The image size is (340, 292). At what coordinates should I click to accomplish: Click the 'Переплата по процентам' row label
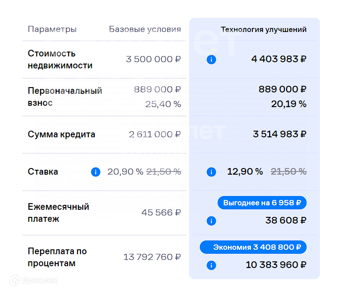57,257
